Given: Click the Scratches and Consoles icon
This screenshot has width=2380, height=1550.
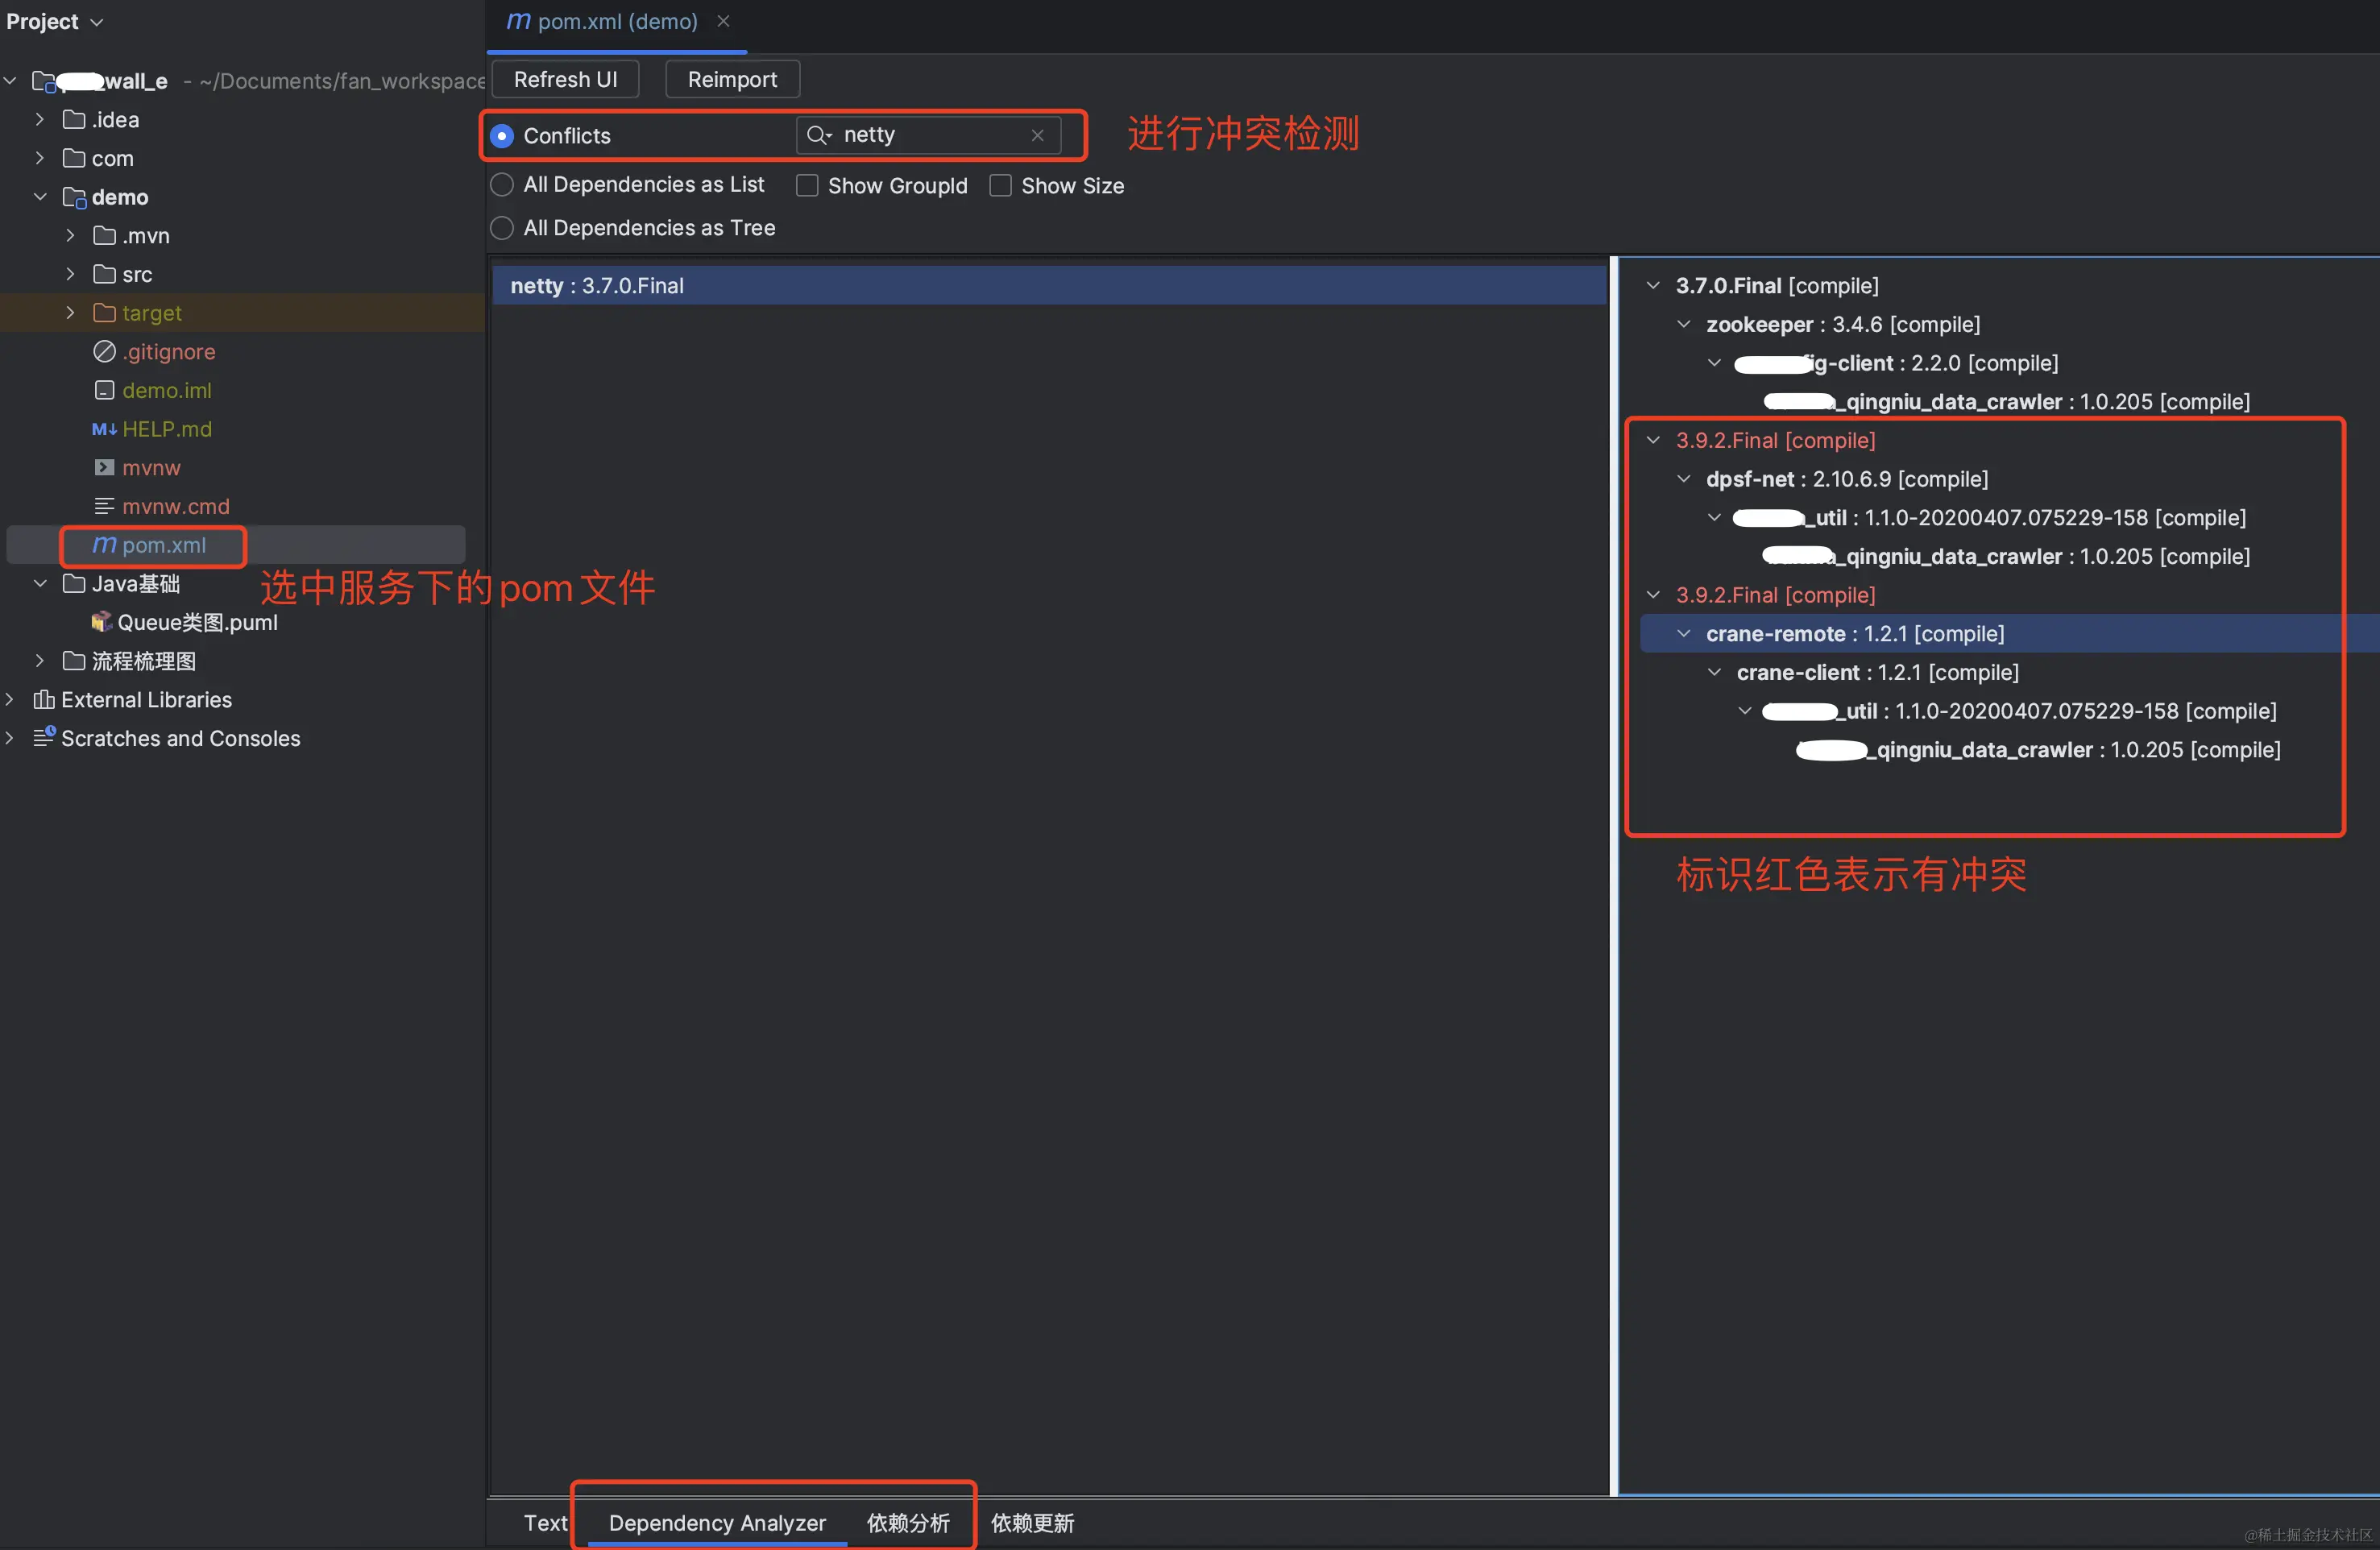Looking at the screenshot, I should pyautogui.click(x=43, y=738).
